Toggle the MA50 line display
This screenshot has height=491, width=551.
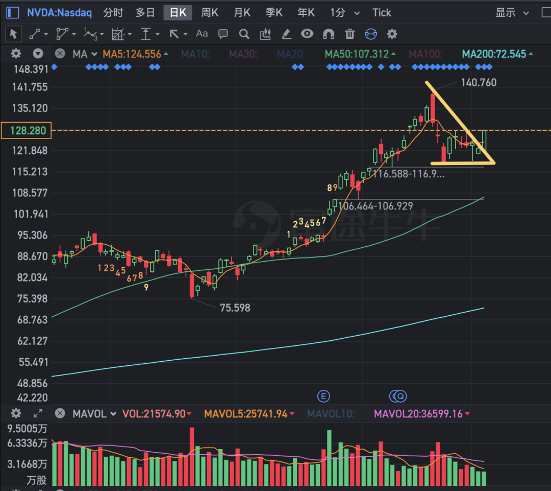pos(360,54)
